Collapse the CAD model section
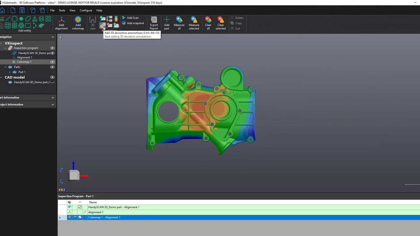This screenshot has width=420, height=236. [x=2, y=77]
